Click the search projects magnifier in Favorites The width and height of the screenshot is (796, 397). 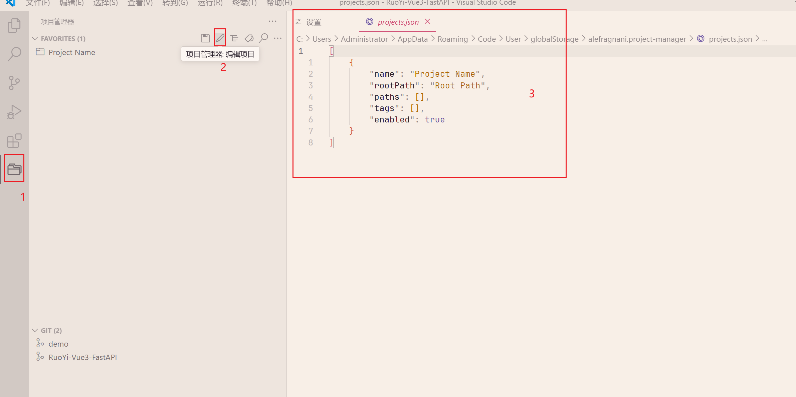[x=263, y=38]
